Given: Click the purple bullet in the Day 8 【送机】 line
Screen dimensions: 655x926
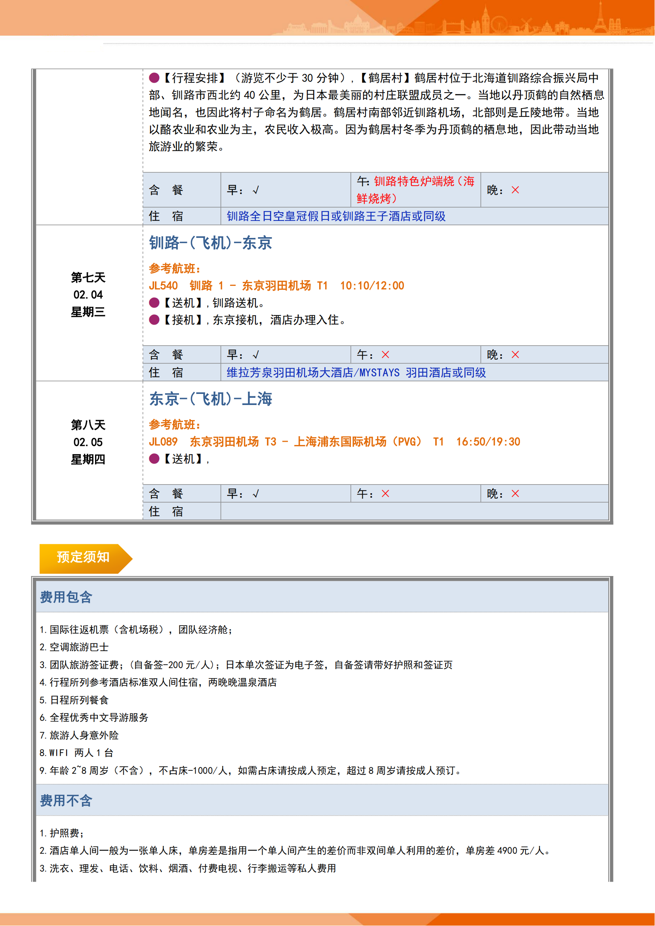Looking at the screenshot, I should [154, 459].
